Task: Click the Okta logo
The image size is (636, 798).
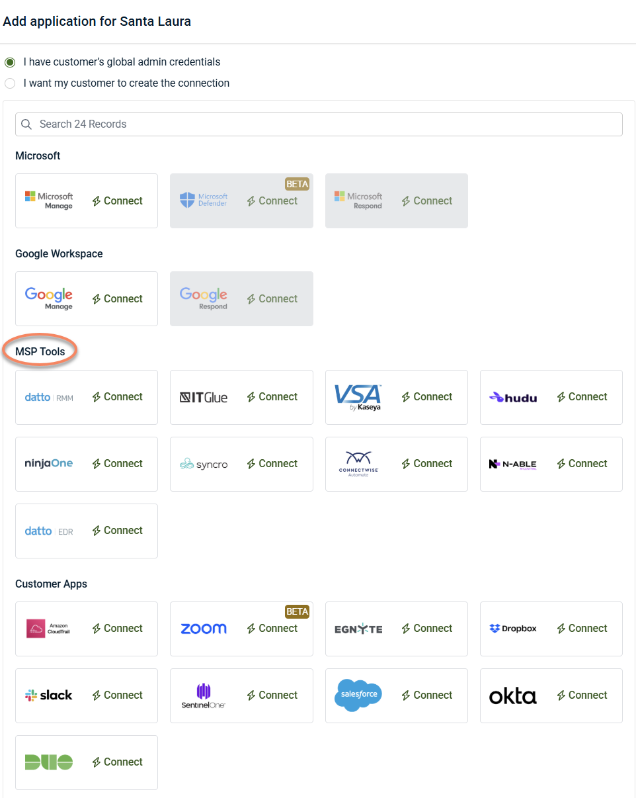Action: pyautogui.click(x=512, y=695)
